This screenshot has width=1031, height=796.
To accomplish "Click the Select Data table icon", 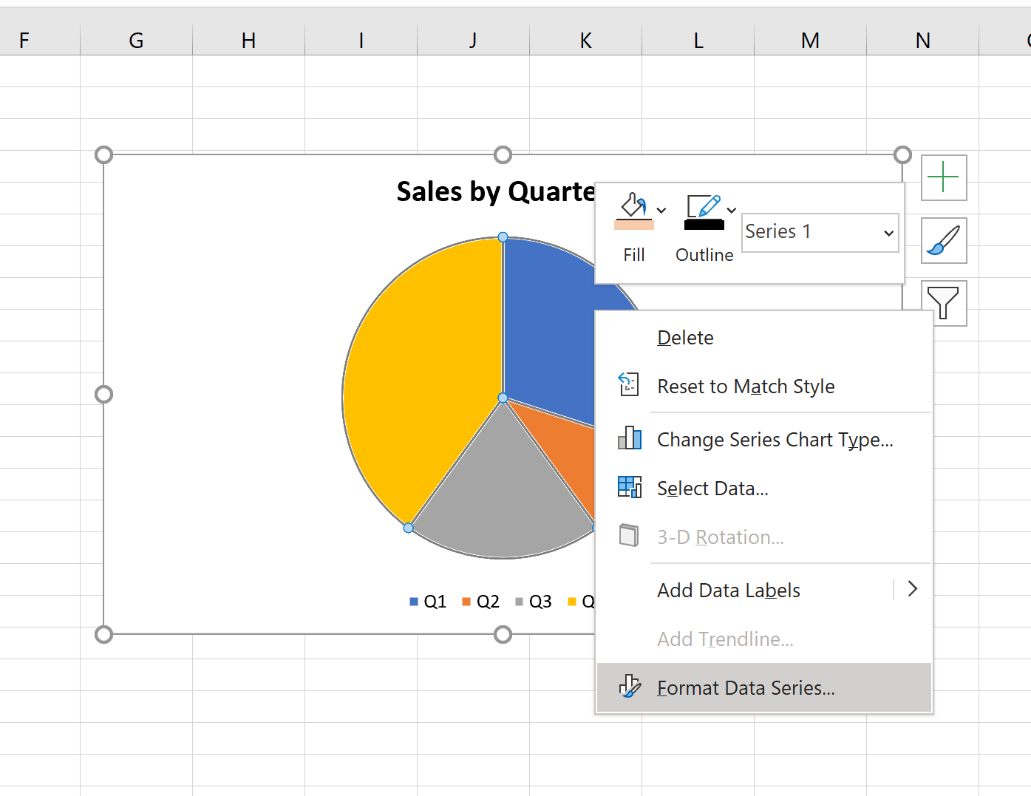I will point(629,487).
